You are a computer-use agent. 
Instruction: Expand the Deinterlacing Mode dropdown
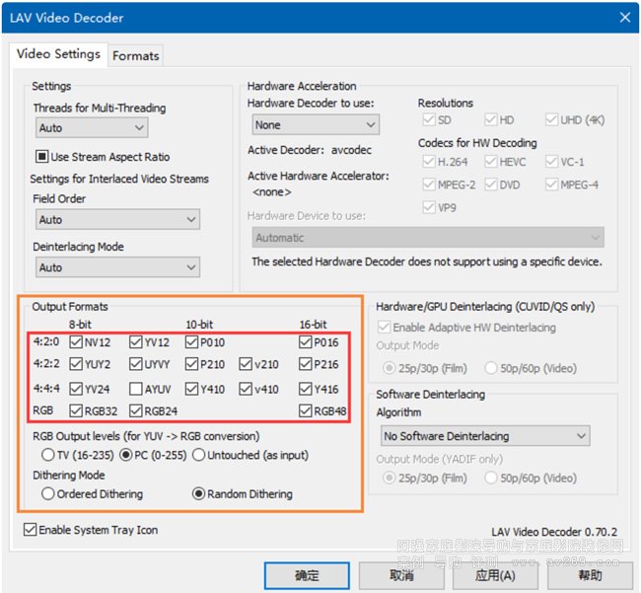point(117,267)
